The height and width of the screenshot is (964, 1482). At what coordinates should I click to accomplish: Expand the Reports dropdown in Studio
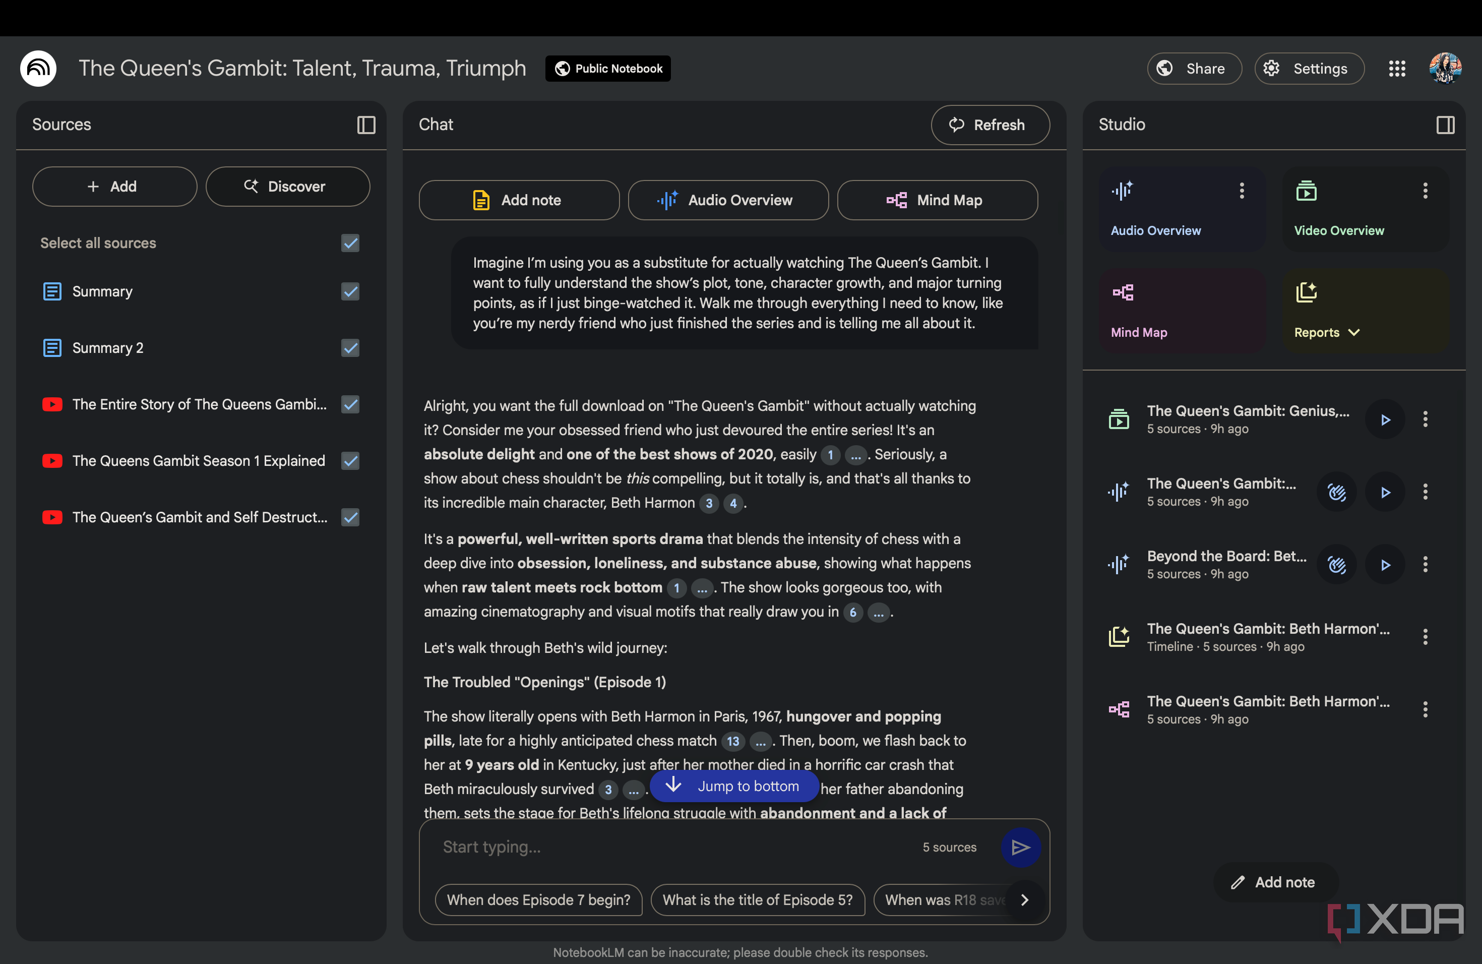coord(1327,333)
